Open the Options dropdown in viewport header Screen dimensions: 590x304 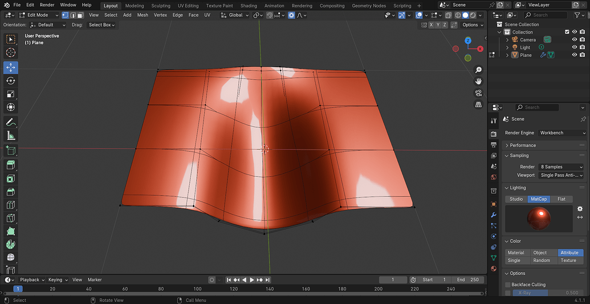(472, 25)
